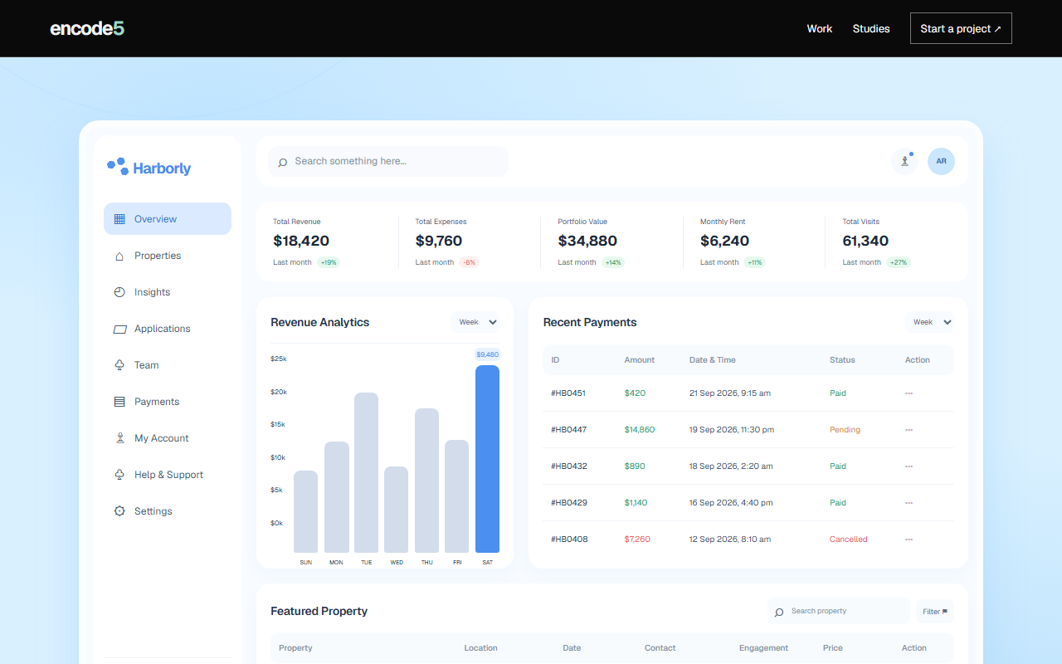Click the Price column header in Featured Property

833,648
